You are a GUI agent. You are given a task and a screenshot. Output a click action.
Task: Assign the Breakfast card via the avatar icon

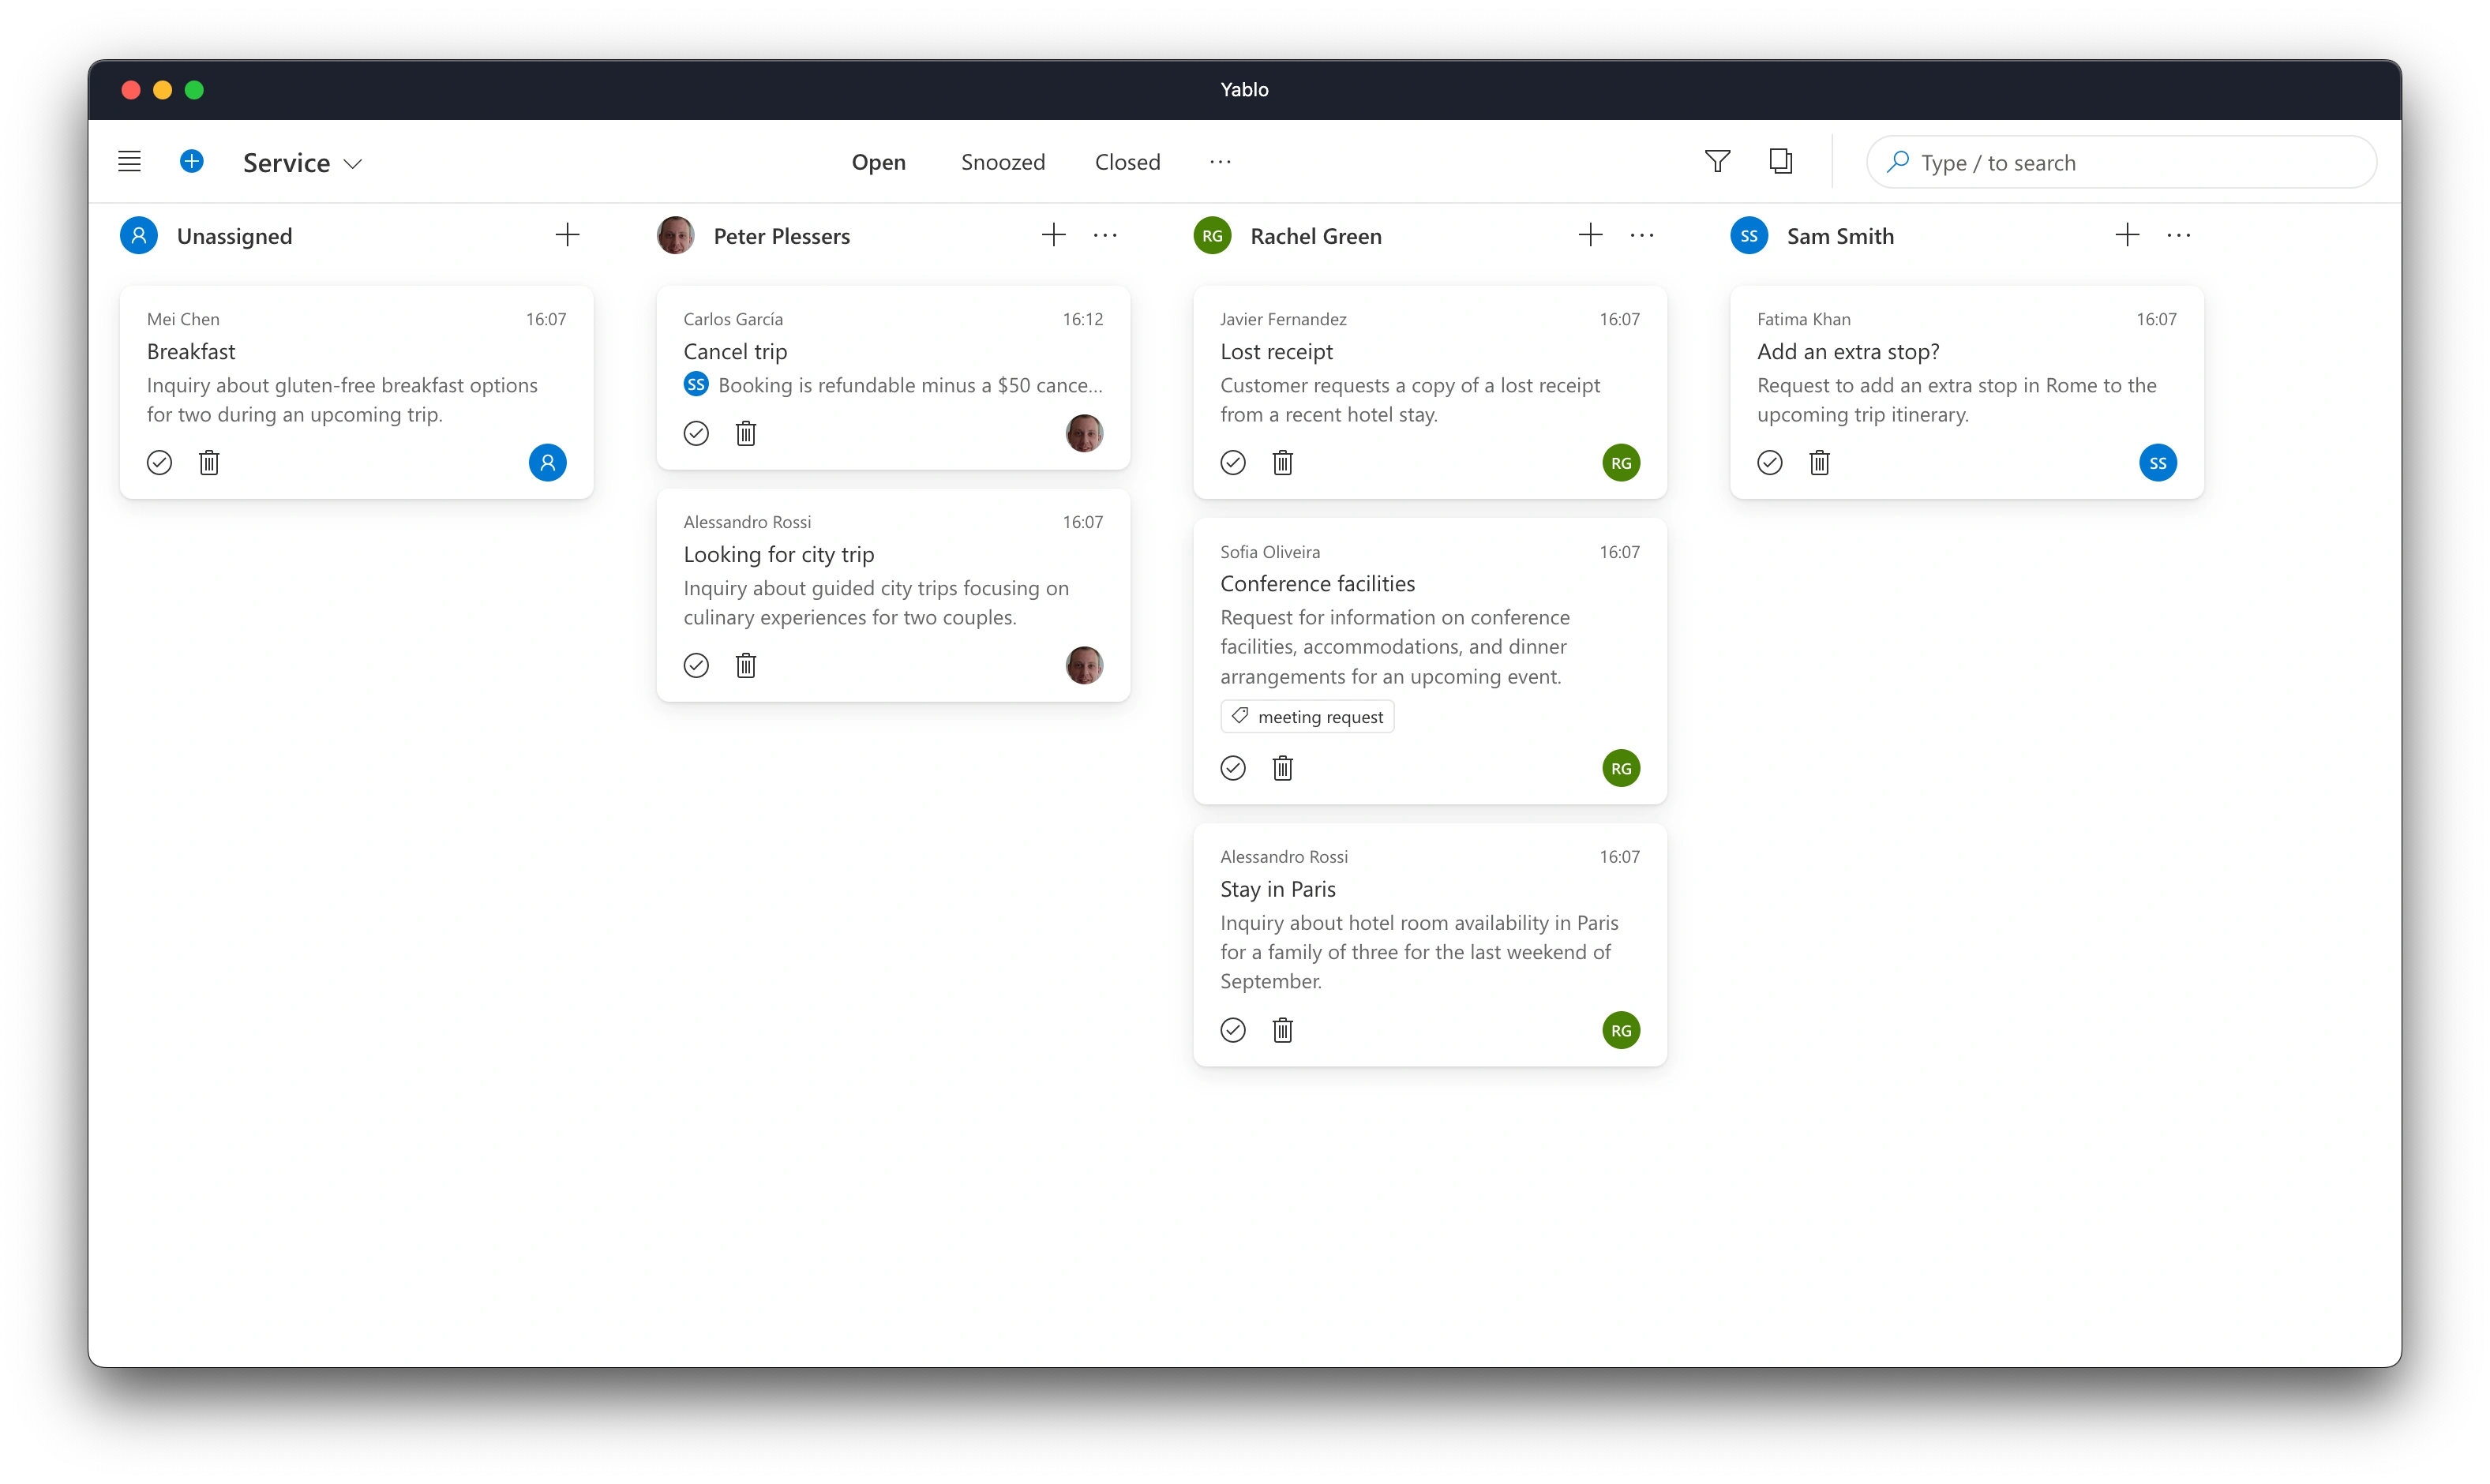point(547,462)
